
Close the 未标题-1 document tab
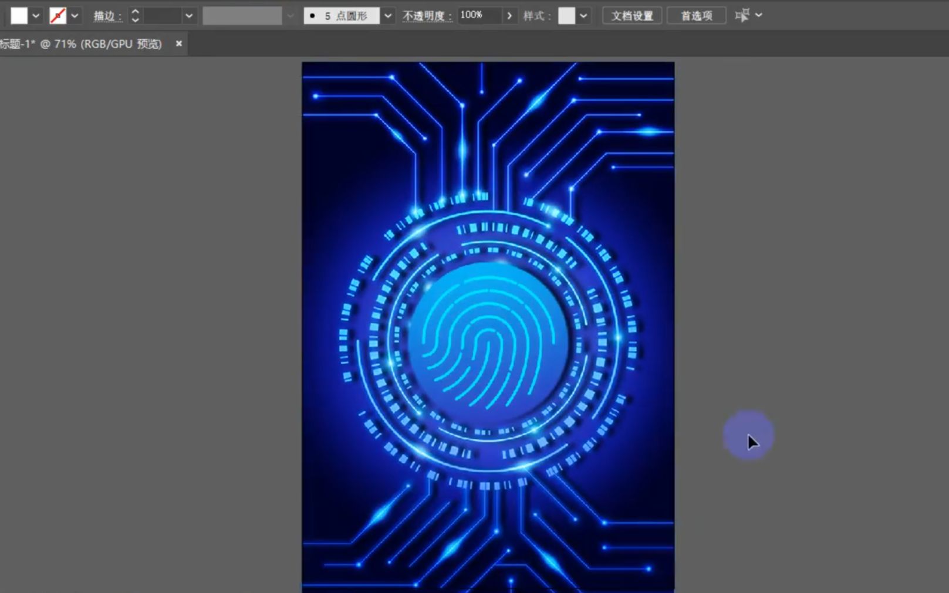click(178, 43)
